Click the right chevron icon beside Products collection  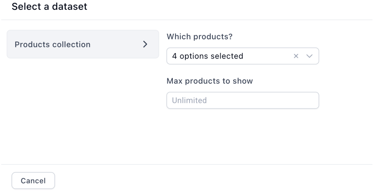[x=145, y=44]
